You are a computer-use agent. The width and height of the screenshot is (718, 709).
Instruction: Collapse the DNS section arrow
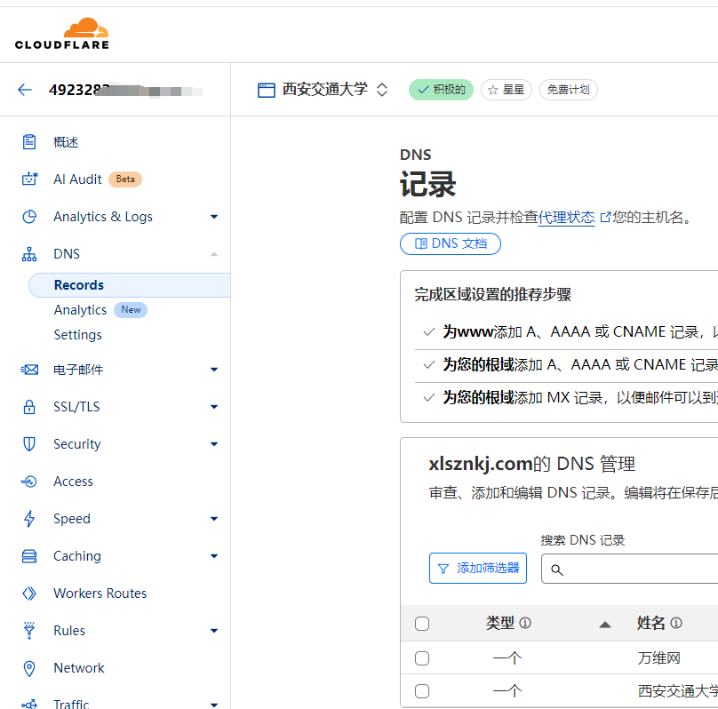[214, 254]
